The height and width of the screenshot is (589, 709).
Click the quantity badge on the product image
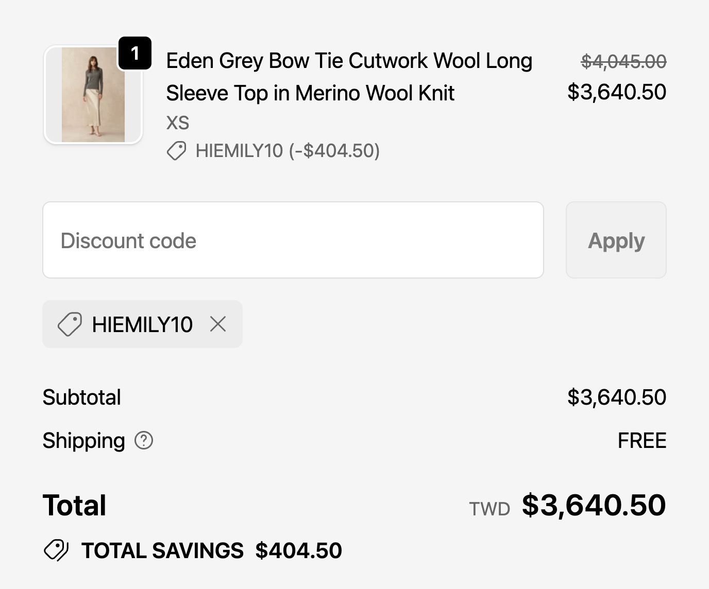pyautogui.click(x=135, y=53)
